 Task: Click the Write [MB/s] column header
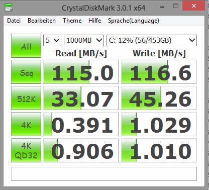coord(159,54)
